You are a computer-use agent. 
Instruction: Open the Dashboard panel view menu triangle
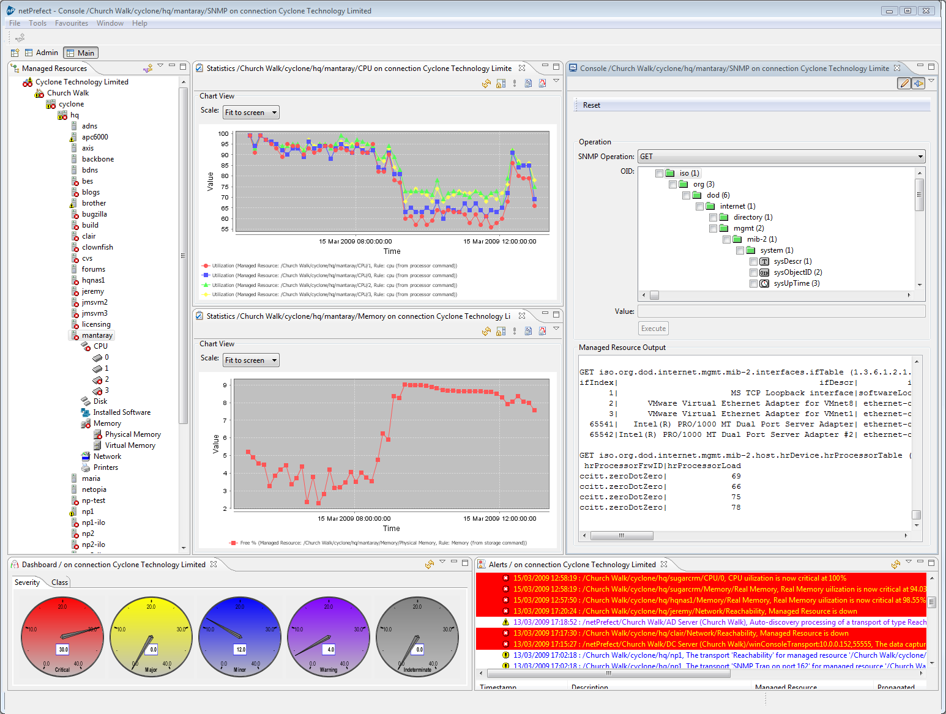click(442, 562)
